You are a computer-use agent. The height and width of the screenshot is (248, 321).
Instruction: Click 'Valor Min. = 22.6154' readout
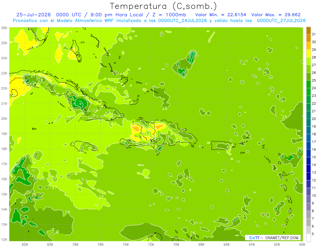(x=221, y=15)
